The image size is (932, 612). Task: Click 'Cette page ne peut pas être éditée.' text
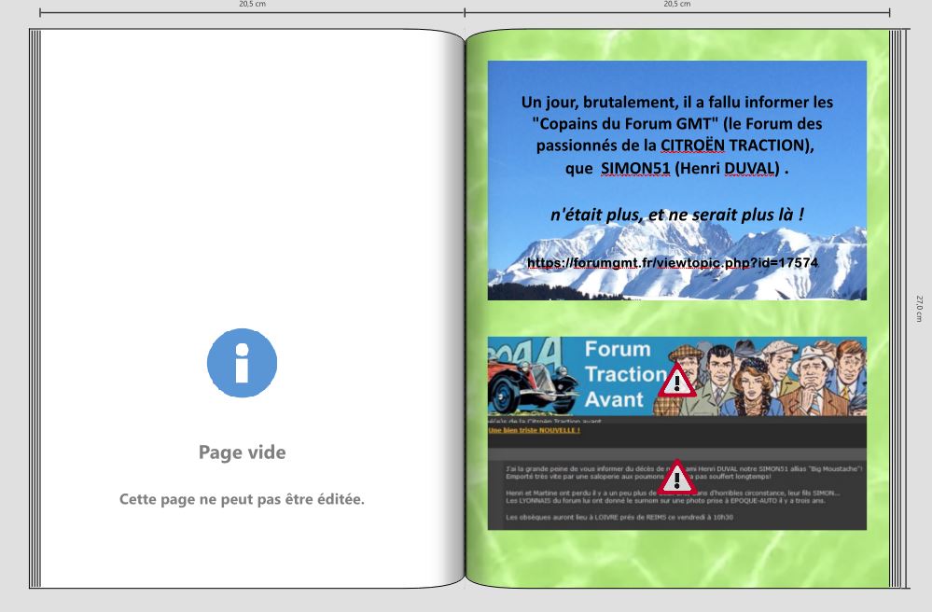(x=242, y=499)
